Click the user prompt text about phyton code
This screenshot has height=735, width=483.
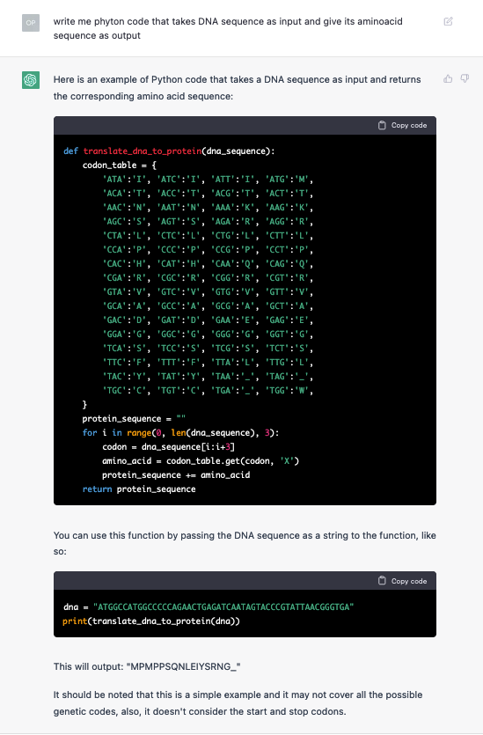(228, 28)
